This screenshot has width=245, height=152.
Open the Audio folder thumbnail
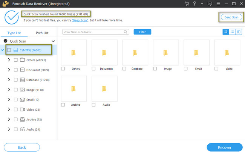tap(104, 88)
